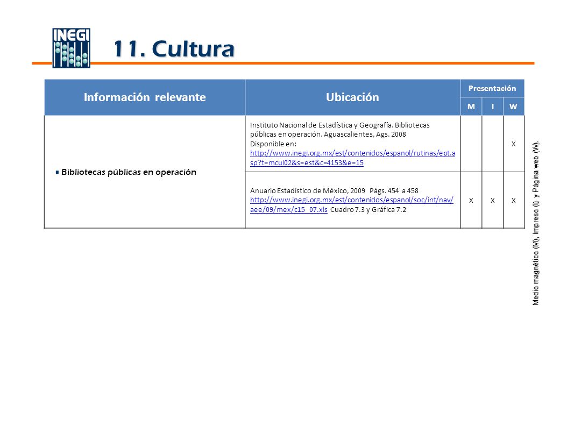The width and height of the screenshot is (567, 439).
Task: Click the X under M in Anuario row
Action: [471, 200]
